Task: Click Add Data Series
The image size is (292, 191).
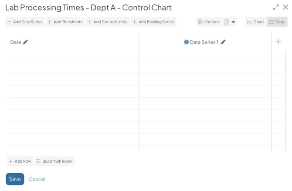Action: 25,22
